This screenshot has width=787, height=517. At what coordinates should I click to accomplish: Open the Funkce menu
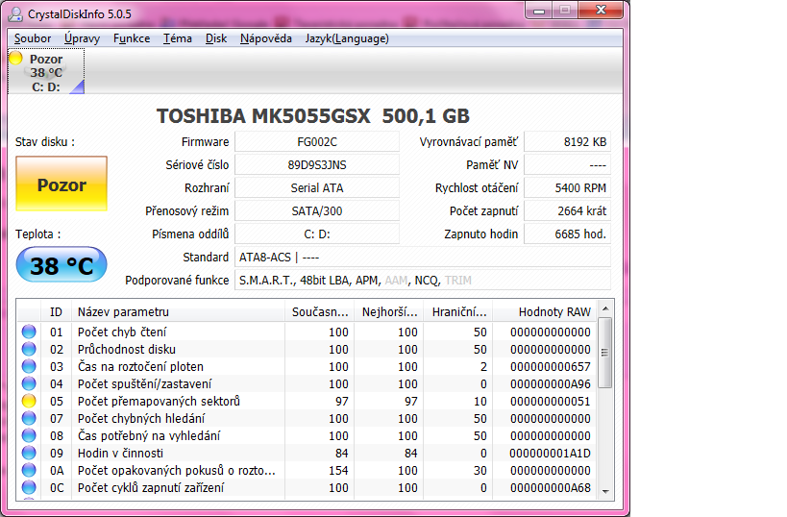click(x=132, y=38)
